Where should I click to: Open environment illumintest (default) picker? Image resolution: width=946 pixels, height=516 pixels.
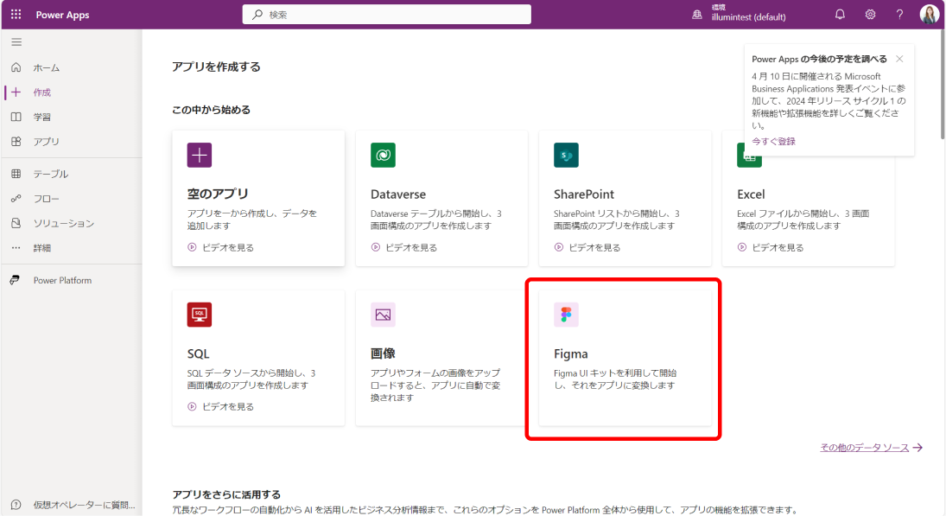click(x=748, y=13)
